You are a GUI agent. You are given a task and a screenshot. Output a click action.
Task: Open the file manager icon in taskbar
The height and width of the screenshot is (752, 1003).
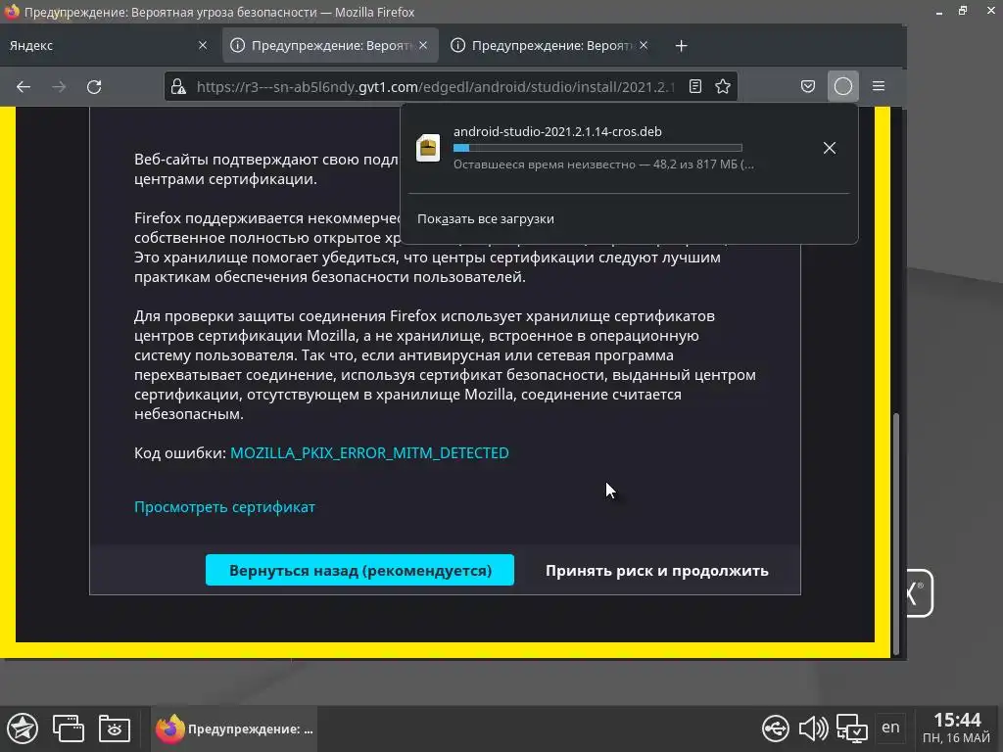tap(115, 728)
